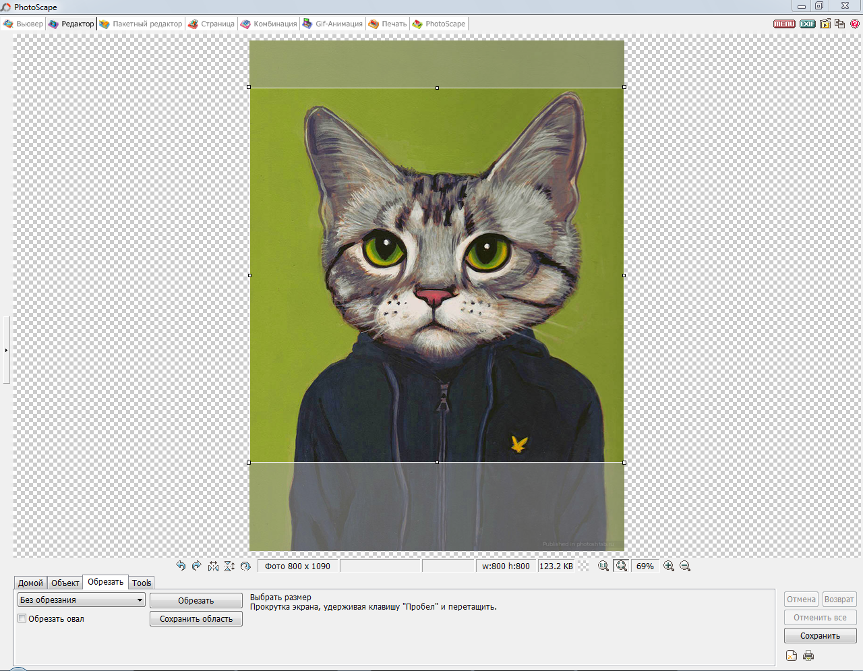This screenshot has height=671, width=863.
Task: Open the EXIF info icon
Action: coord(807,24)
